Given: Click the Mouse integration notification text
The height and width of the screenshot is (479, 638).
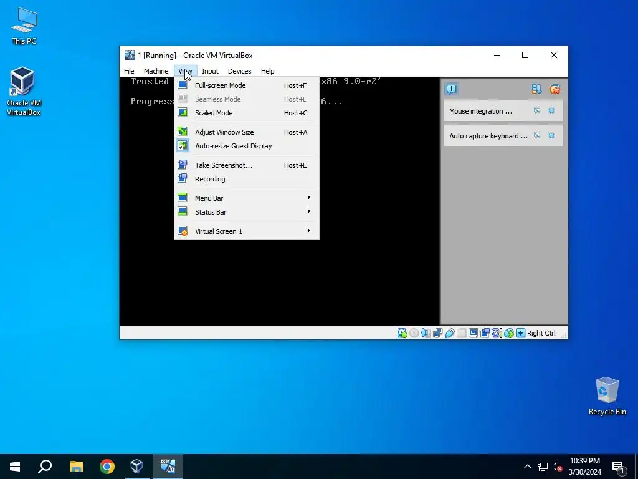Looking at the screenshot, I should tap(480, 111).
